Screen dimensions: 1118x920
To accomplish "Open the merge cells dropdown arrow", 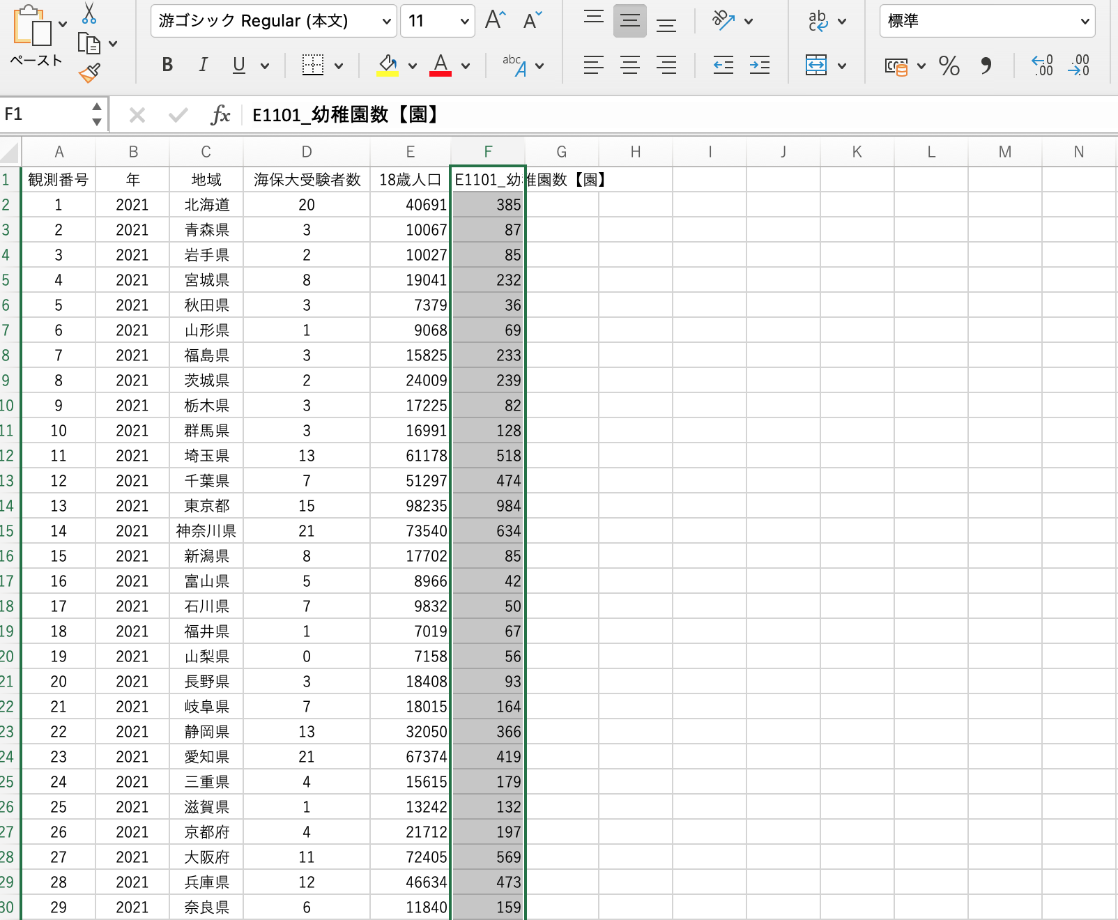I will [x=842, y=66].
